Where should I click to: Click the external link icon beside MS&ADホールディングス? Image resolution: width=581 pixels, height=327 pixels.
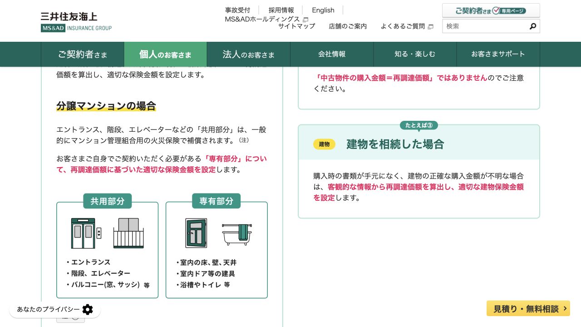click(305, 20)
